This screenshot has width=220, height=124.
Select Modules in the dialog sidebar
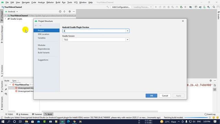coord(42,45)
